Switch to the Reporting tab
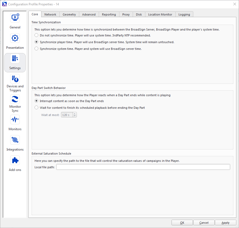239x228 pixels. coord(109,14)
